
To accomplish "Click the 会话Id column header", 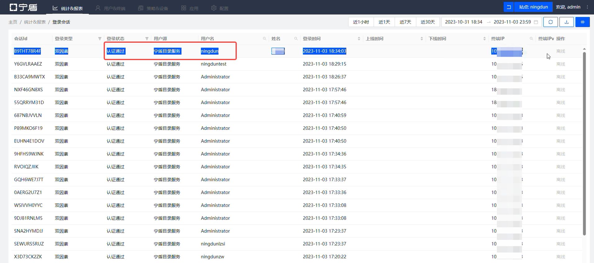I will pyautogui.click(x=20, y=39).
